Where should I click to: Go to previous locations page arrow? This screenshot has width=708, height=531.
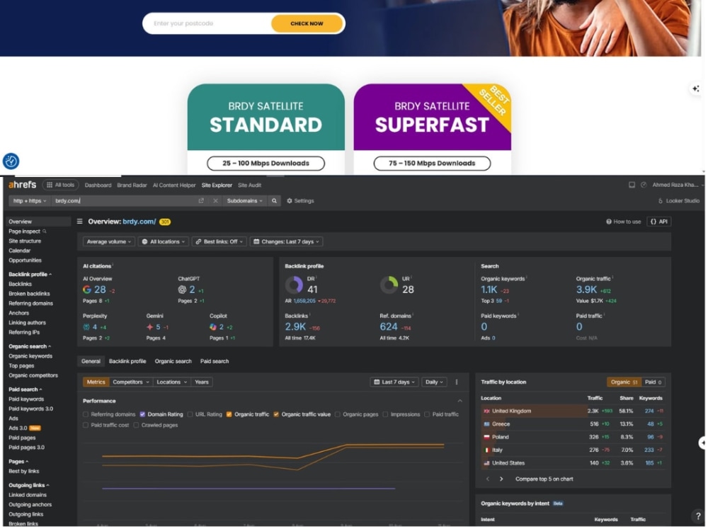488,479
